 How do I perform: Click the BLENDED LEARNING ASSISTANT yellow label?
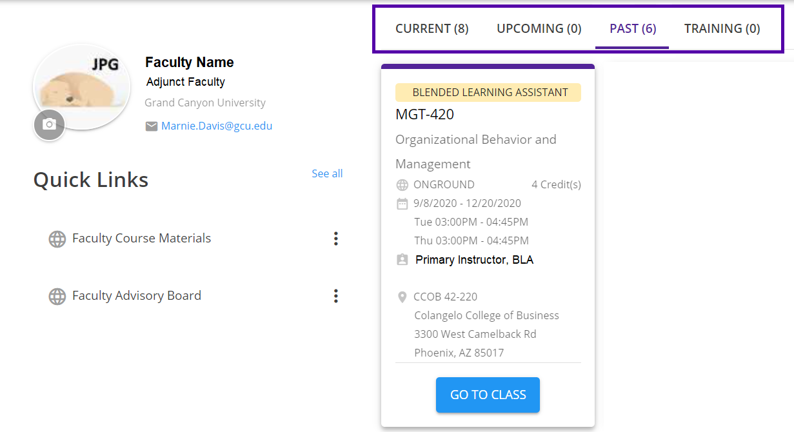pos(488,92)
